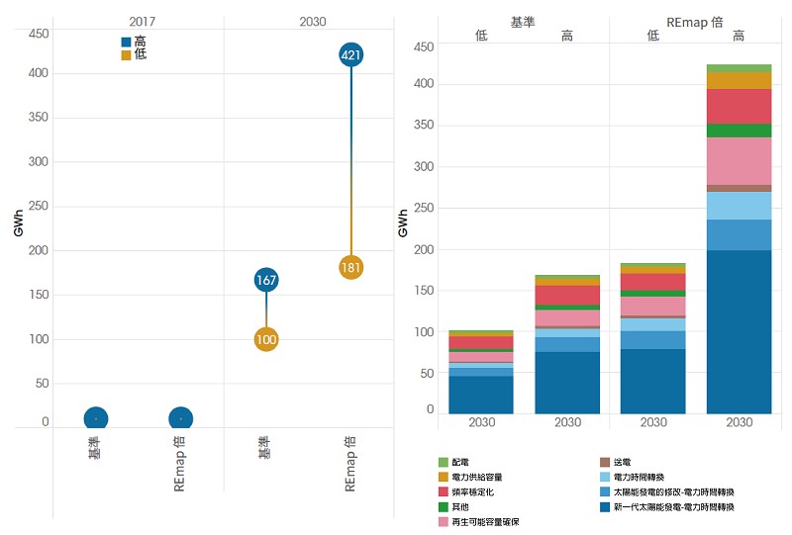Select the 421 data point bubble
The image size is (792, 535).
pyautogui.click(x=350, y=55)
